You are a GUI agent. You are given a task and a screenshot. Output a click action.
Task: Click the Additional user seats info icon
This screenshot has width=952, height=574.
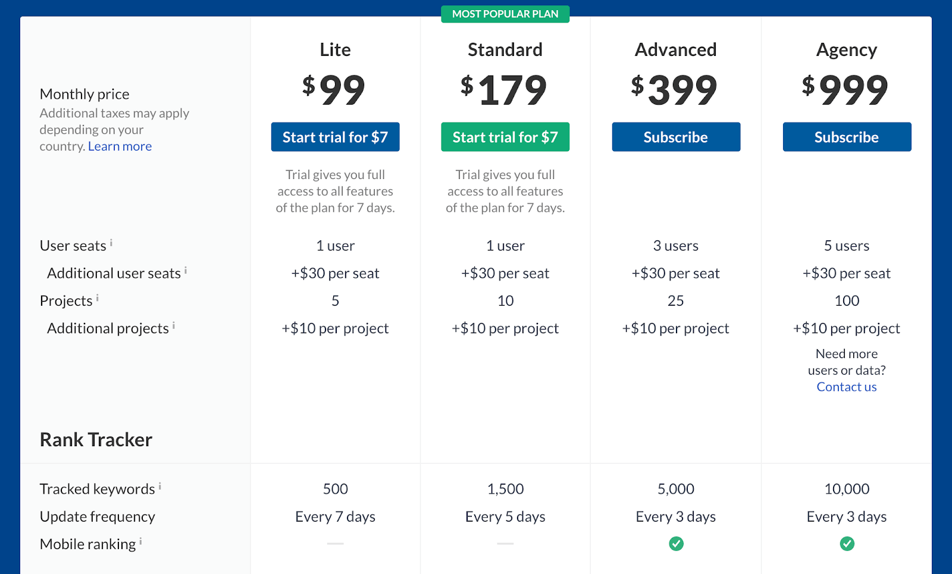(186, 270)
